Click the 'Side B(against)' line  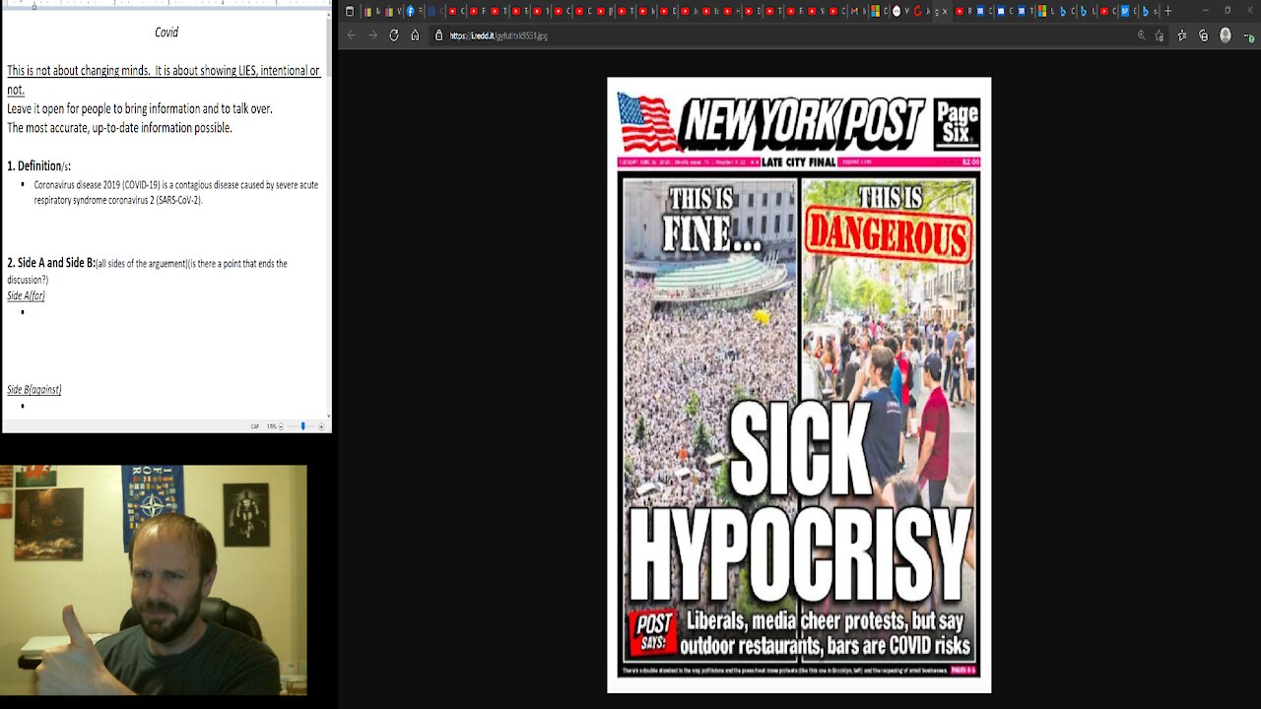click(33, 389)
